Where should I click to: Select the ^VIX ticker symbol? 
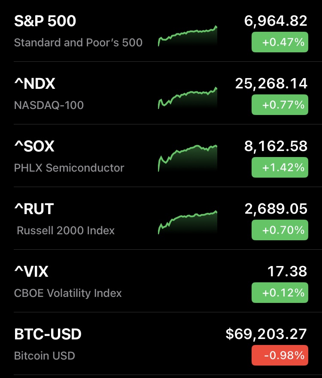point(31,272)
